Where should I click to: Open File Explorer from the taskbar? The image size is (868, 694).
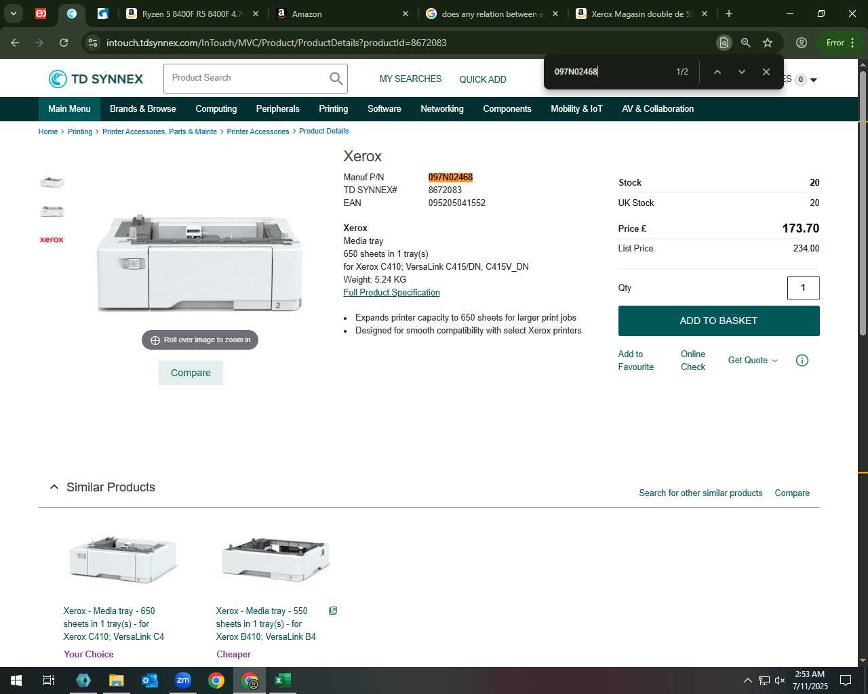pos(117,680)
